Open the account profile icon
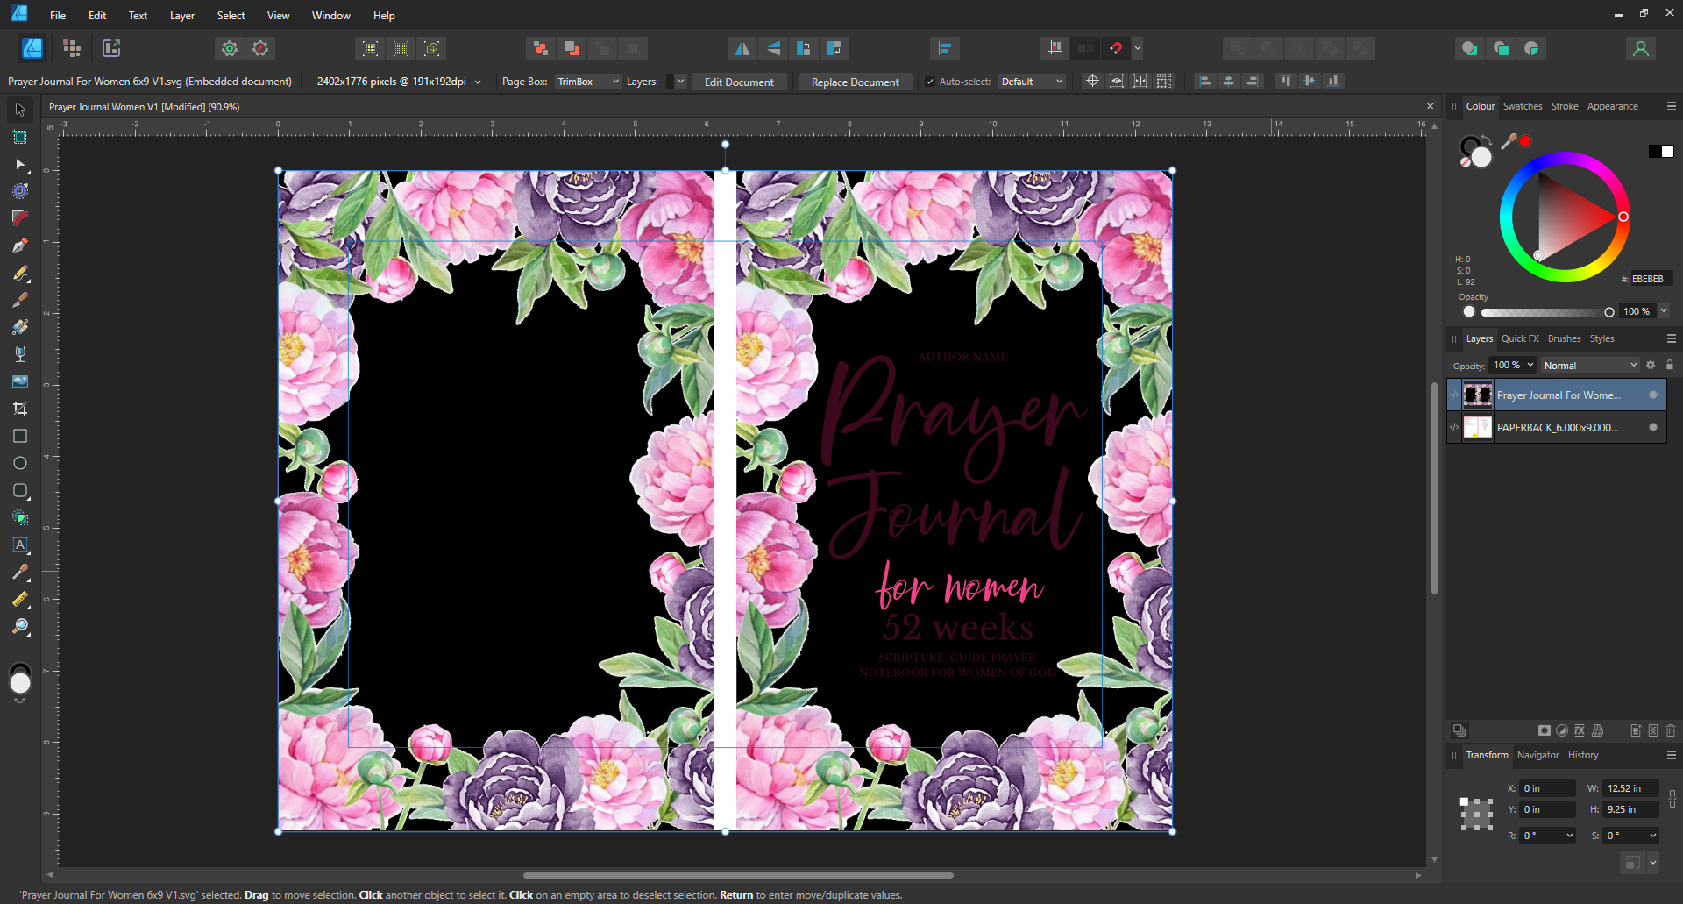This screenshot has width=1683, height=904. tap(1641, 48)
